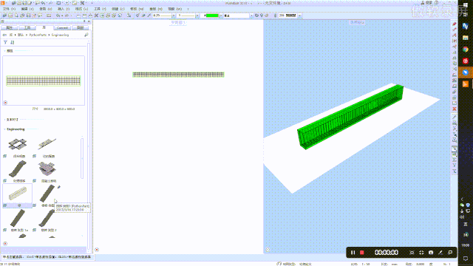Select the stair PythonPart with the pencil marker
Viewport: 473px width, 266px height.
coord(47,194)
